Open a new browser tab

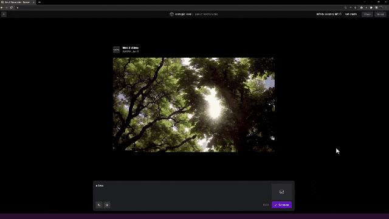[40, 2]
